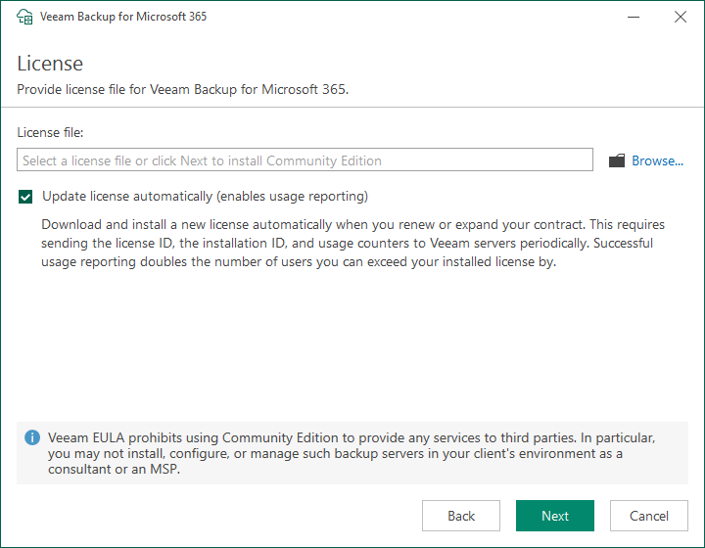
Task: Click 'Veeam Backup for Microsoft 365' window title
Action: pos(123,17)
